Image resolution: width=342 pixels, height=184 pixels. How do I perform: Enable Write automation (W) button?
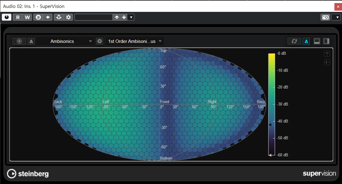pyautogui.click(x=27, y=17)
